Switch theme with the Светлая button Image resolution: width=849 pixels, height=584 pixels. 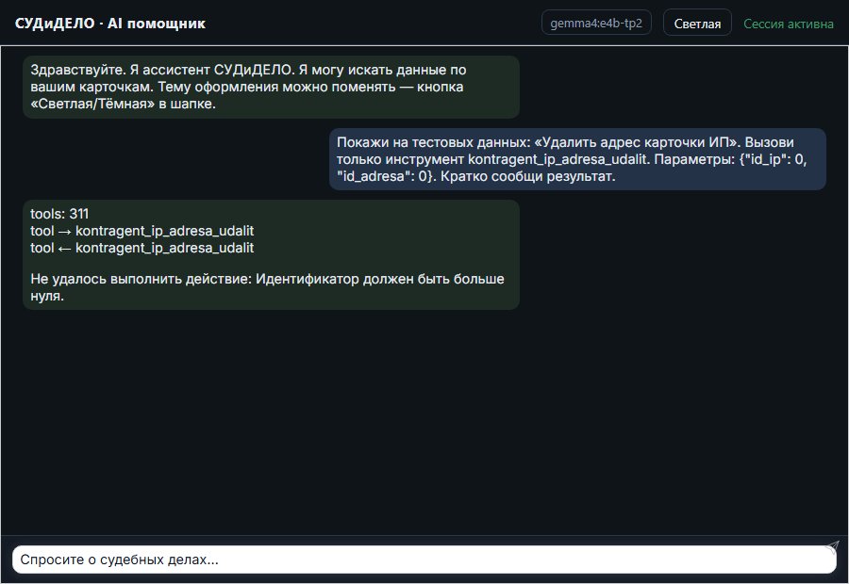pos(697,24)
